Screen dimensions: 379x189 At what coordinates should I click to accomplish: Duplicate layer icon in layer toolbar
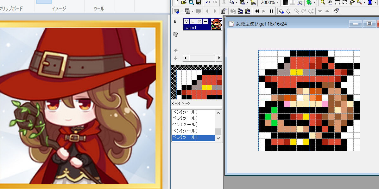pos(288,11)
